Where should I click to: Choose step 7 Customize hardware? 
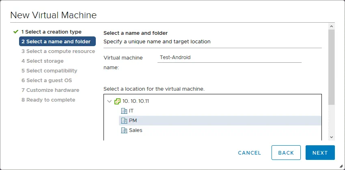50,90
